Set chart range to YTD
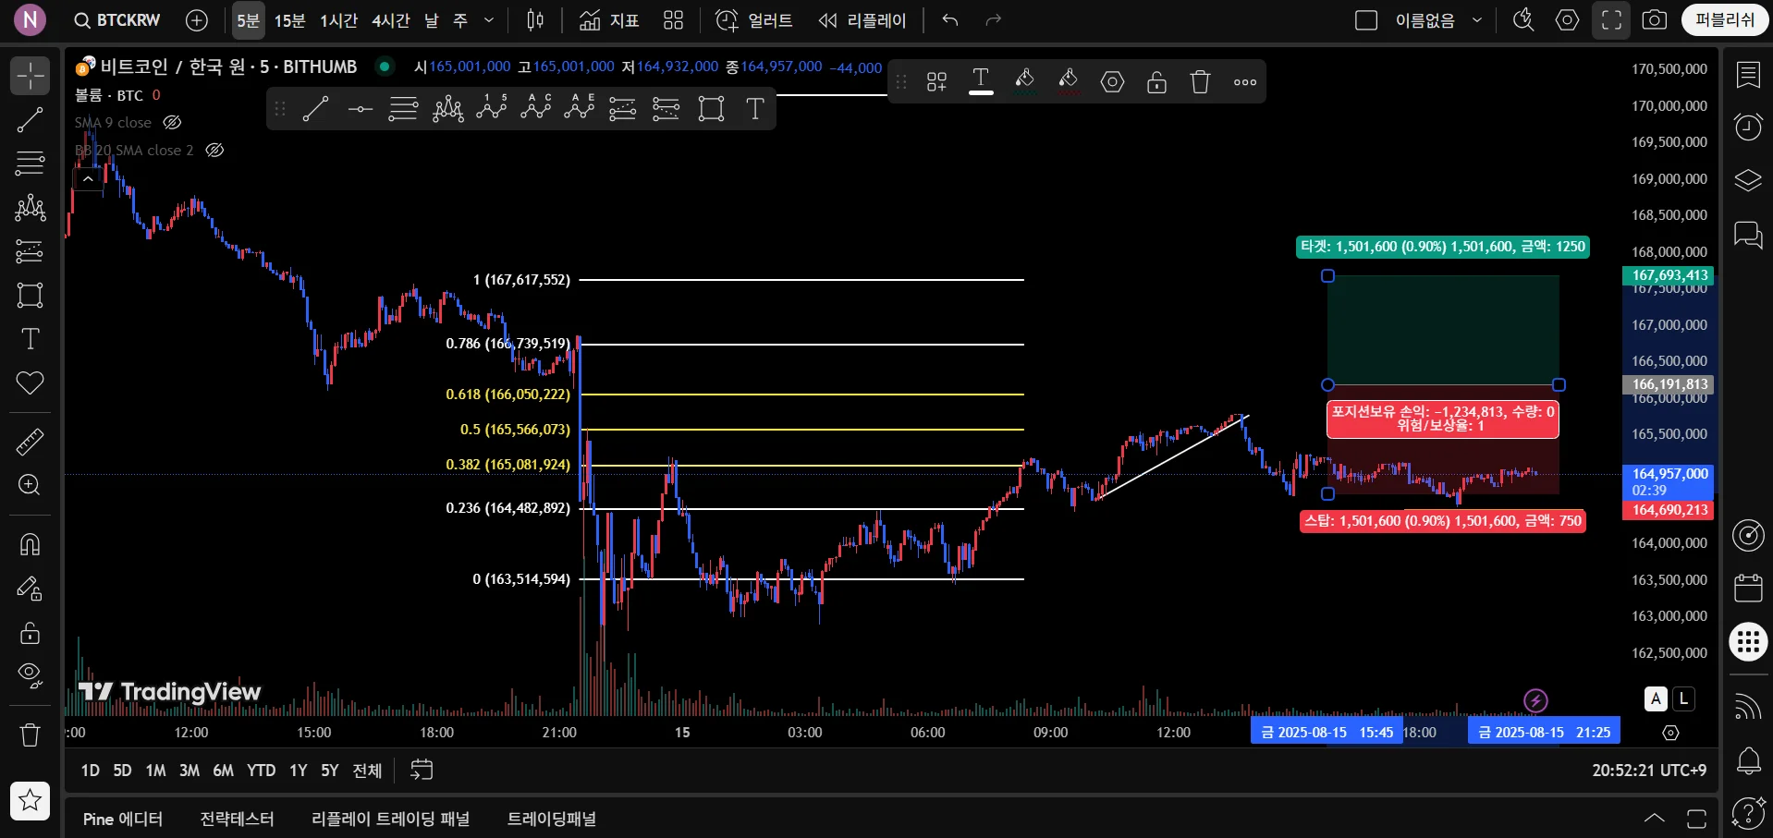The height and width of the screenshot is (838, 1773). (261, 771)
